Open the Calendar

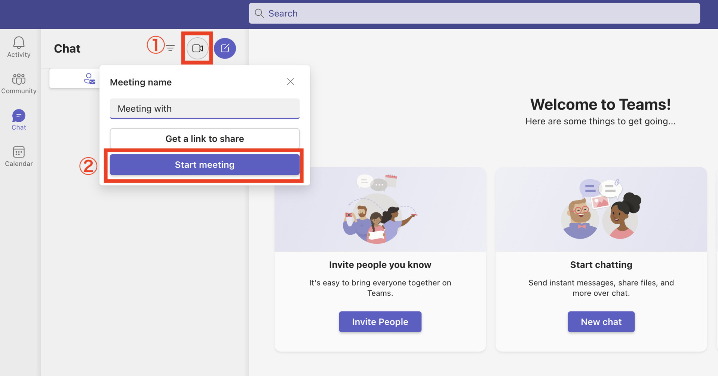(18, 156)
